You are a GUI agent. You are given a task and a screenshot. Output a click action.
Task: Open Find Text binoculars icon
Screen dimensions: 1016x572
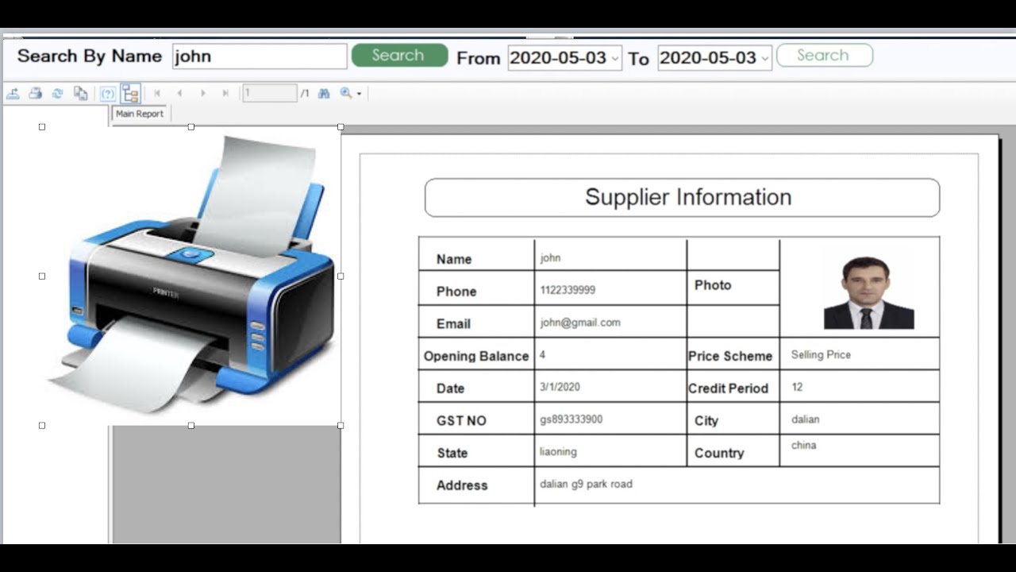[x=324, y=93]
